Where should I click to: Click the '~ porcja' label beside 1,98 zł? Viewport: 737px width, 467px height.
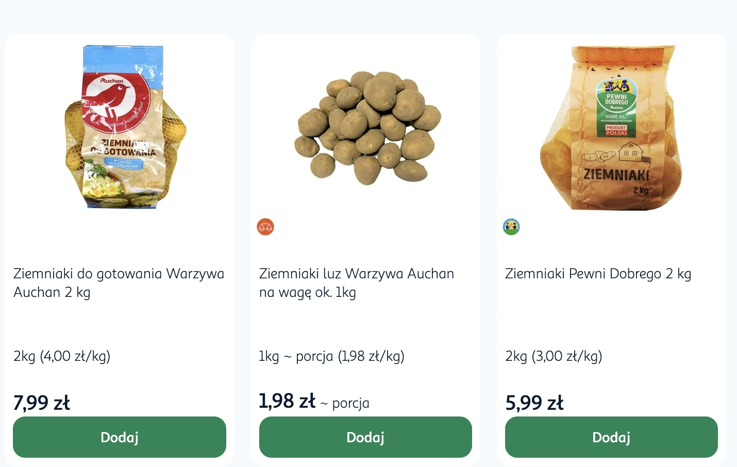tap(345, 403)
